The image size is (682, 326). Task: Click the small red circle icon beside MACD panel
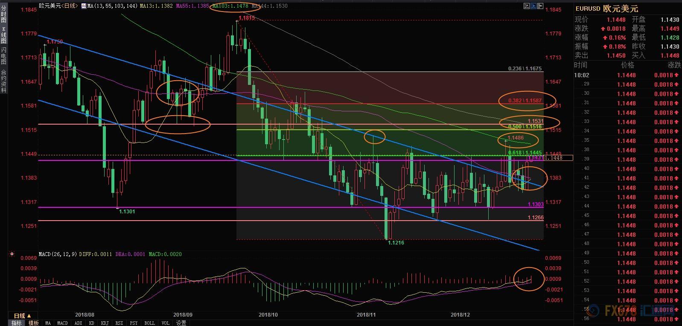[12, 254]
